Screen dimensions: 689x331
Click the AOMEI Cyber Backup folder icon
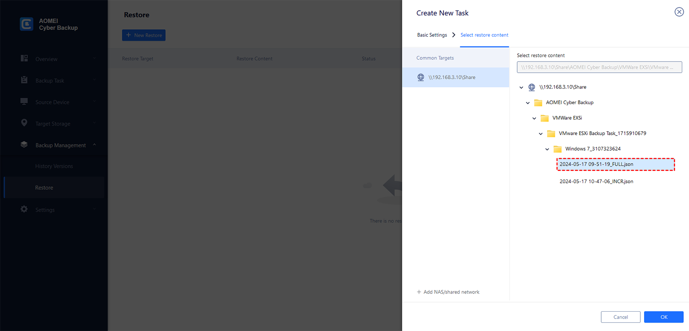pyautogui.click(x=538, y=103)
